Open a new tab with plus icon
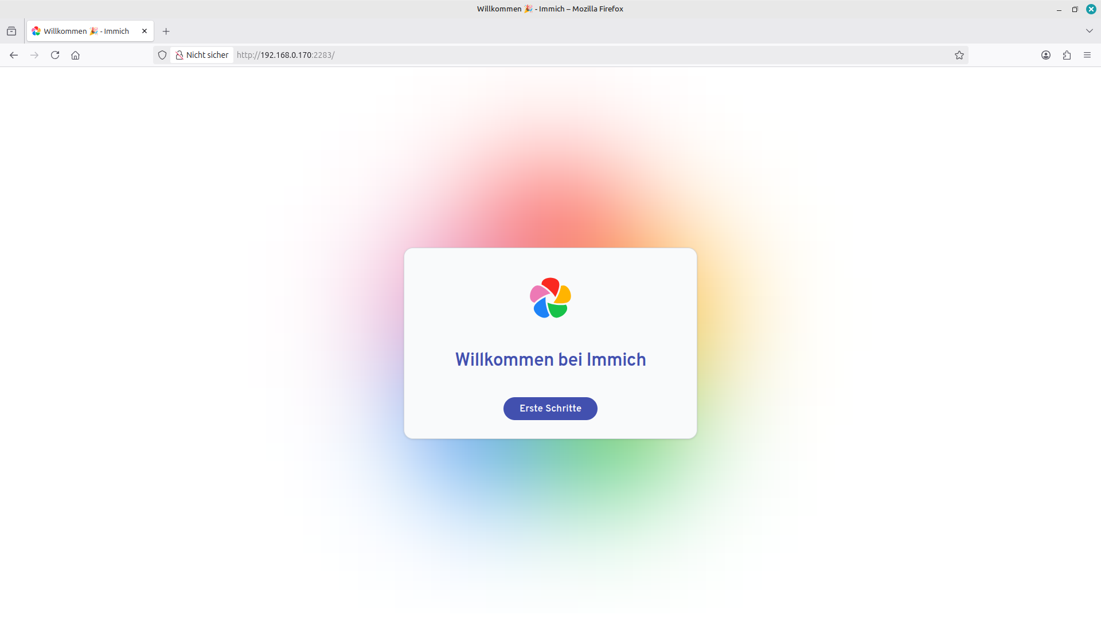The image size is (1101, 619). 166,31
